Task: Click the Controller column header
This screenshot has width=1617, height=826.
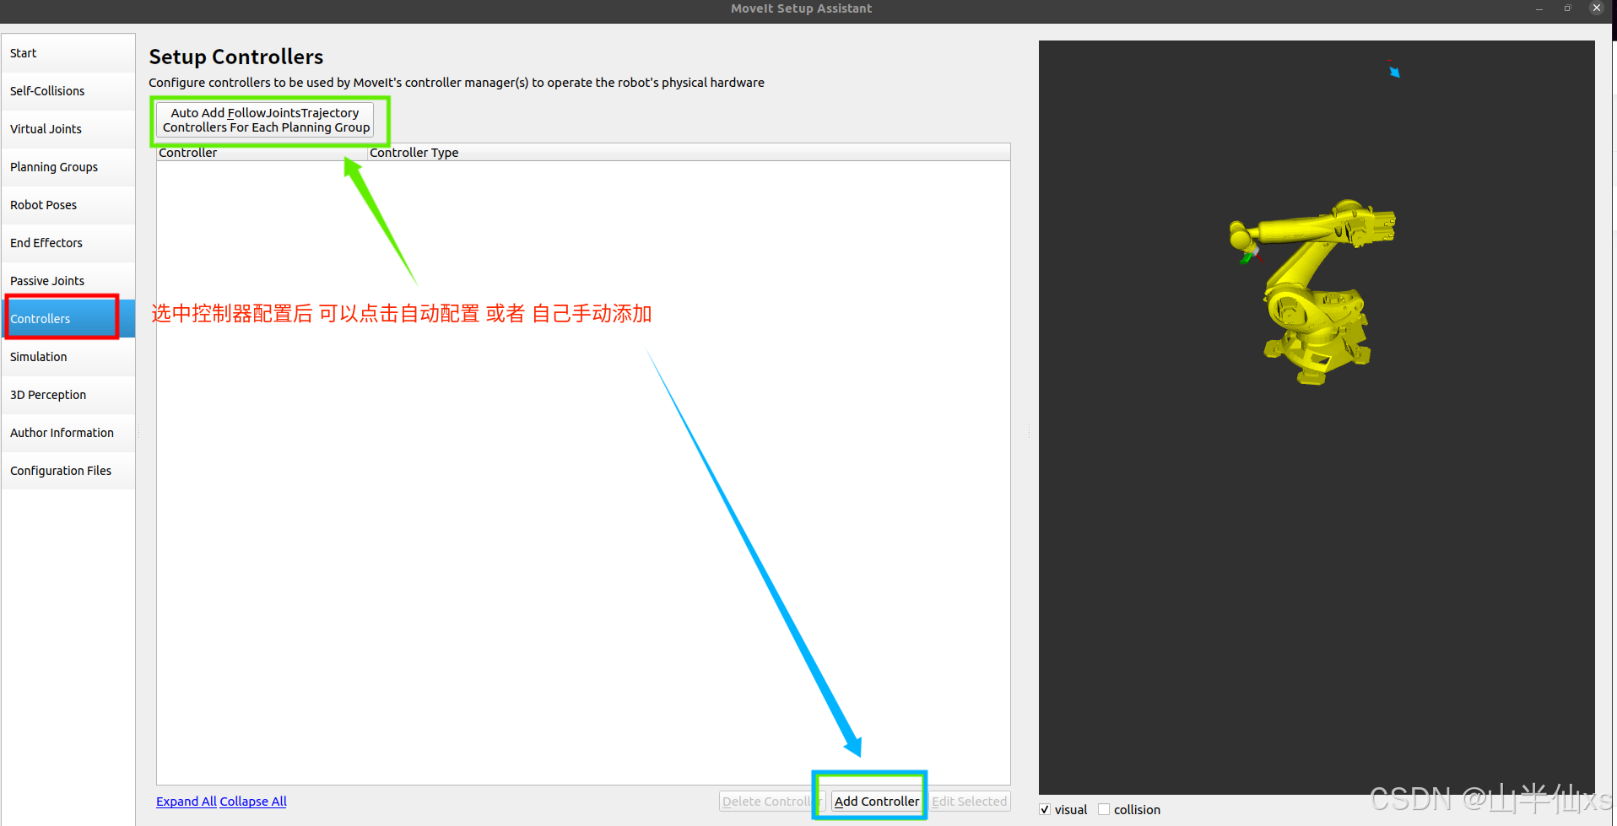Action: [262, 153]
